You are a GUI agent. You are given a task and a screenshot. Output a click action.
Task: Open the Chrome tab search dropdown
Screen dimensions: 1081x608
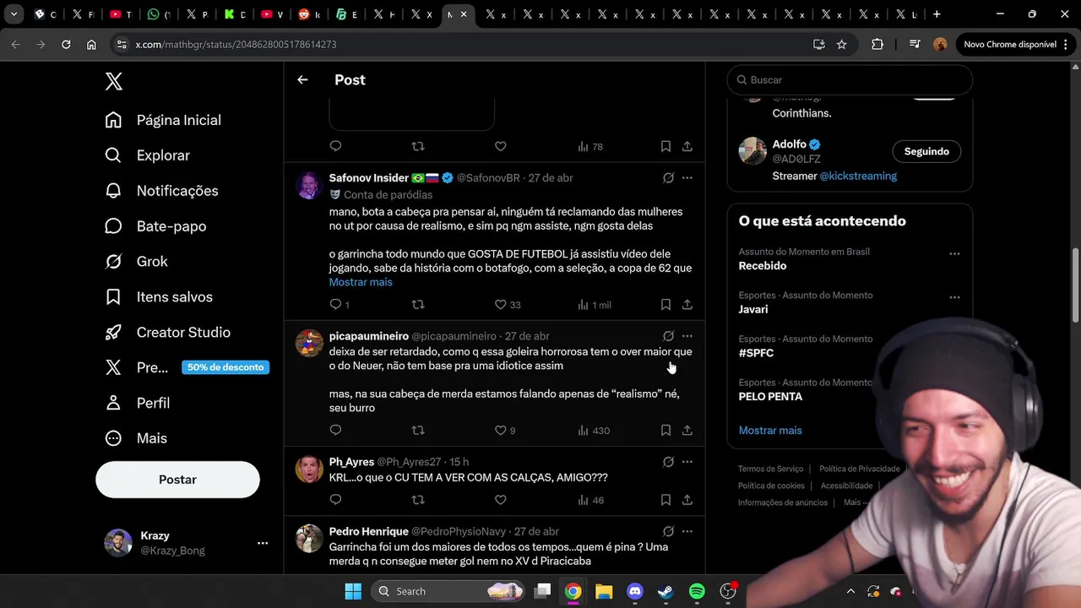tap(14, 14)
